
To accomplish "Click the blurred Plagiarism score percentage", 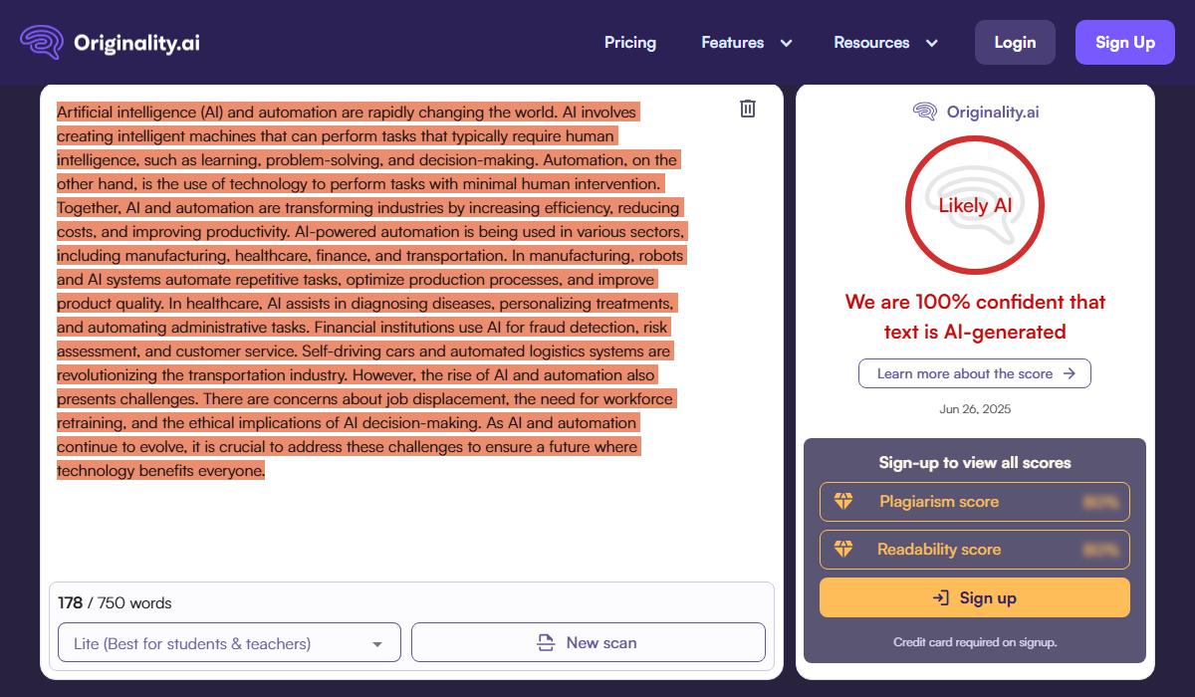I will [x=1100, y=503].
